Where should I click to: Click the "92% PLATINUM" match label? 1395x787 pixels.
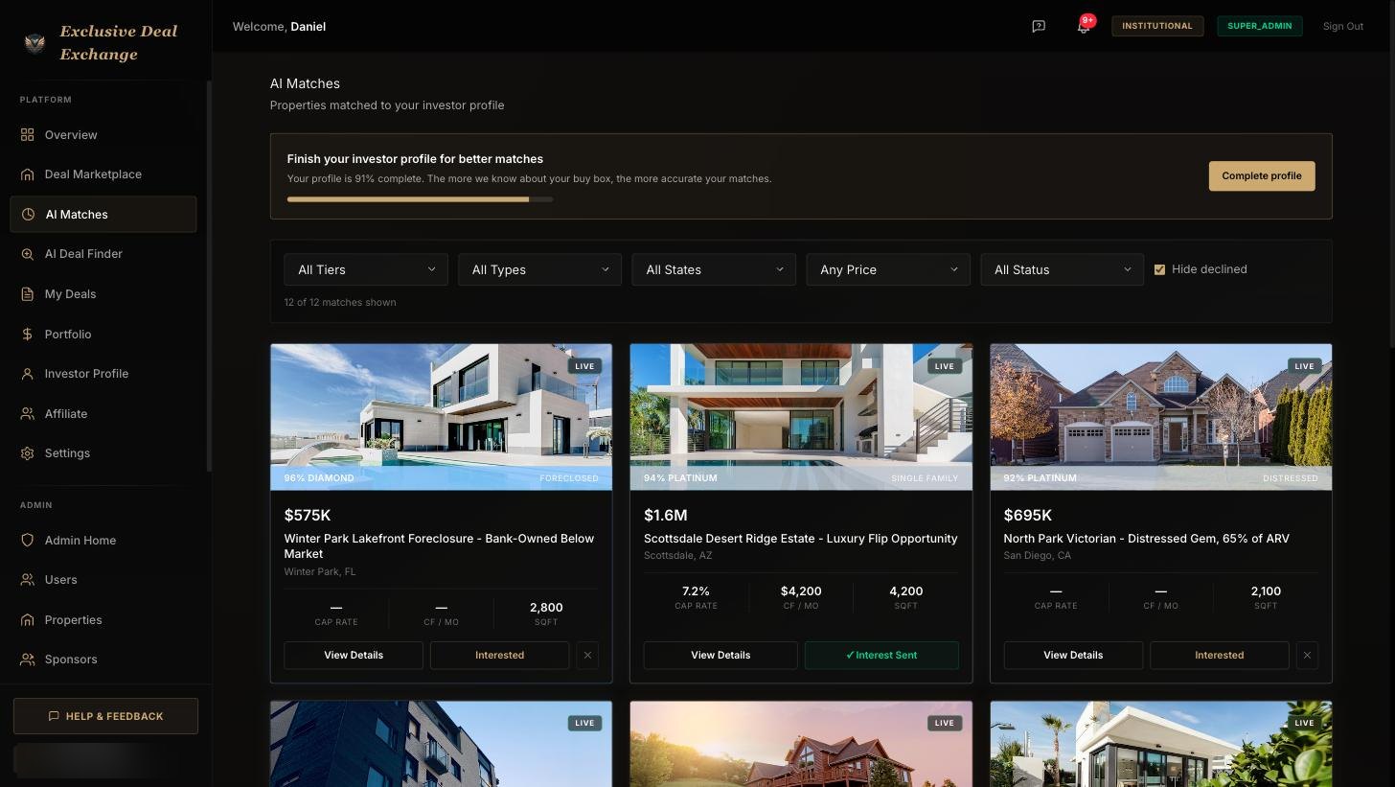(x=1041, y=478)
